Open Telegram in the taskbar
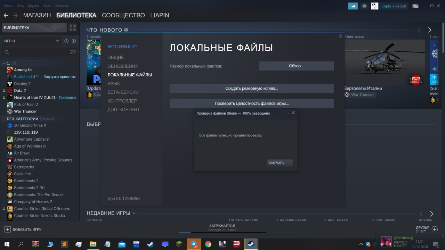445x250 pixels. click(194, 244)
